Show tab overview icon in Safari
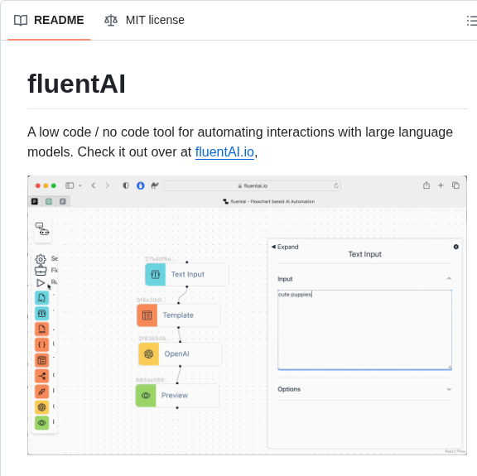This screenshot has height=476, width=477. tap(455, 185)
